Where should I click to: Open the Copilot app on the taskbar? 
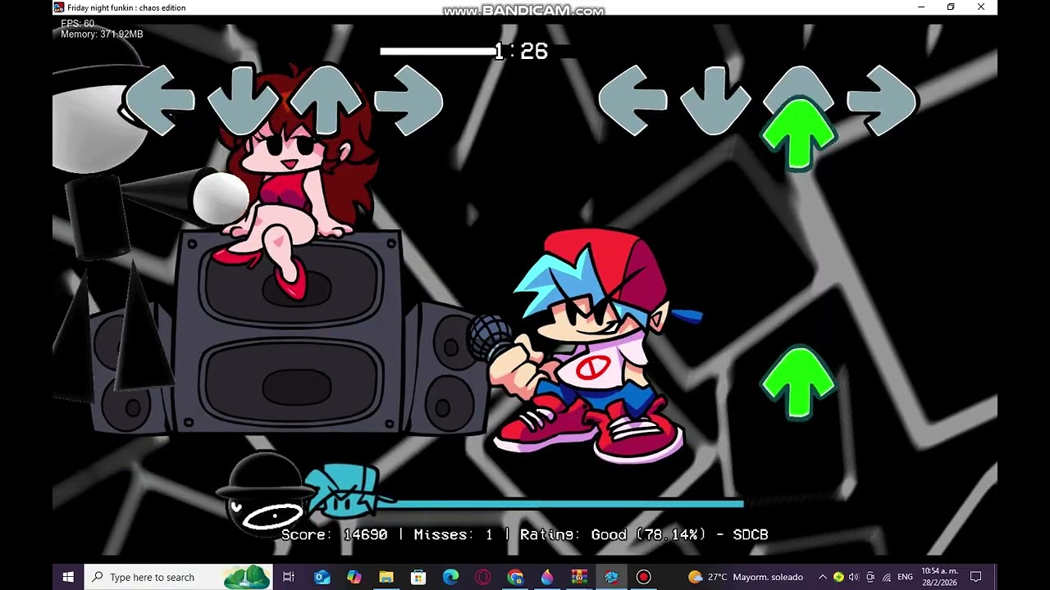tap(354, 577)
